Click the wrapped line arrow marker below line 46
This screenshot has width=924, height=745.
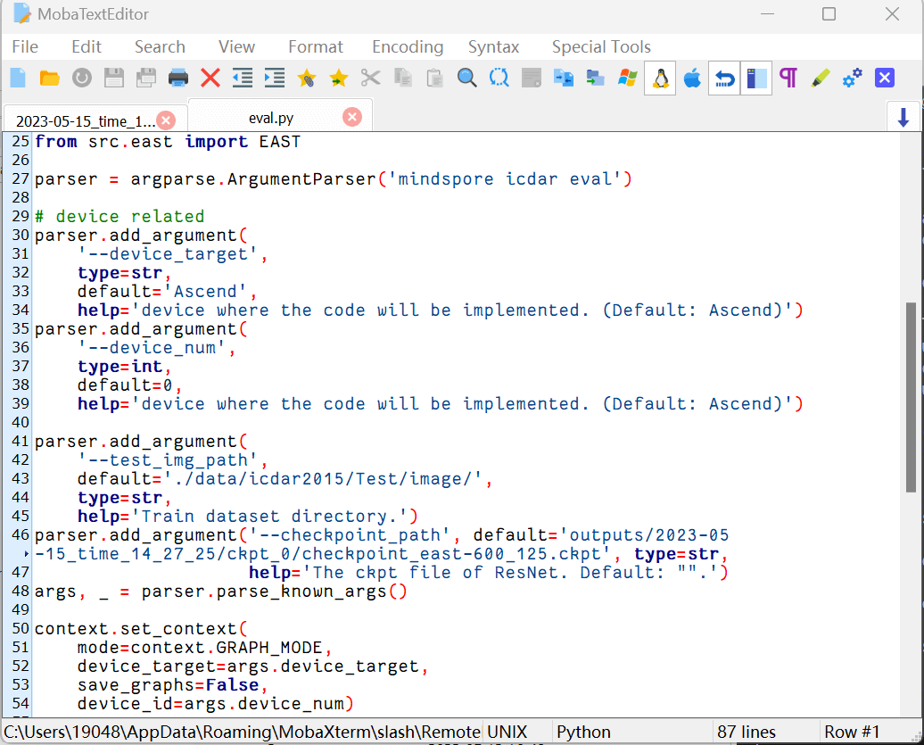(x=26, y=554)
